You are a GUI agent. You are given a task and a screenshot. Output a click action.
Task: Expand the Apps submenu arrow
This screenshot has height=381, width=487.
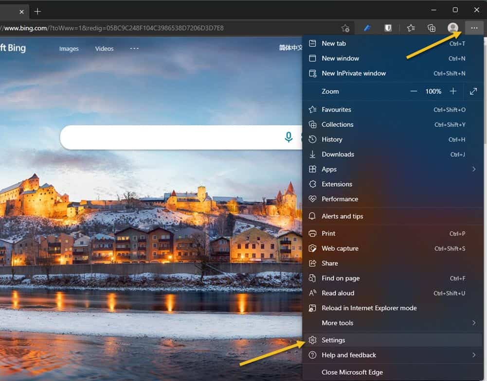(474, 169)
